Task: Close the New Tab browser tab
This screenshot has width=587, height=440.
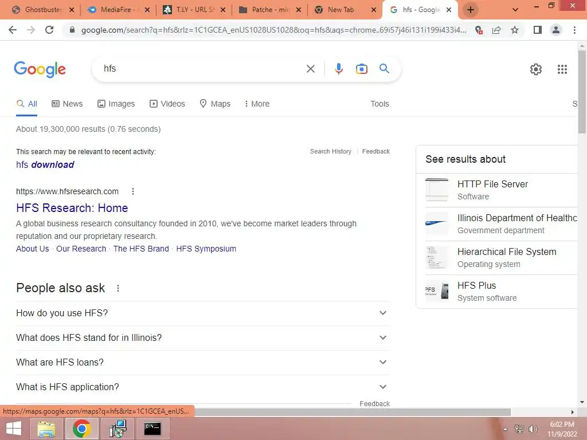Action: pyautogui.click(x=373, y=10)
